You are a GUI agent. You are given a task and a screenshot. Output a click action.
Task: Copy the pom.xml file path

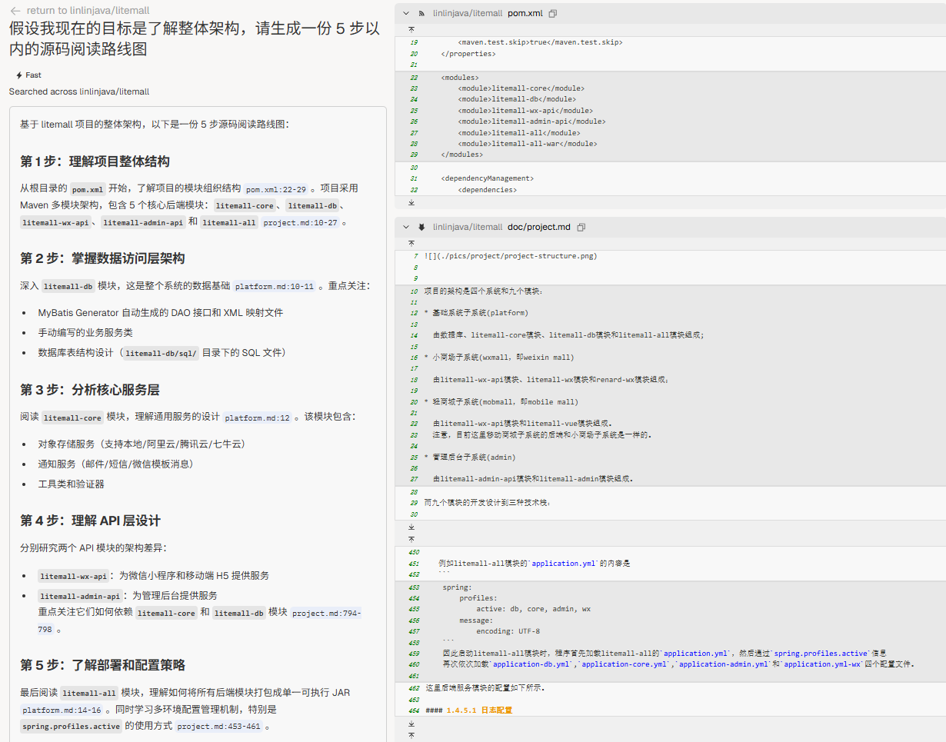[x=553, y=14]
